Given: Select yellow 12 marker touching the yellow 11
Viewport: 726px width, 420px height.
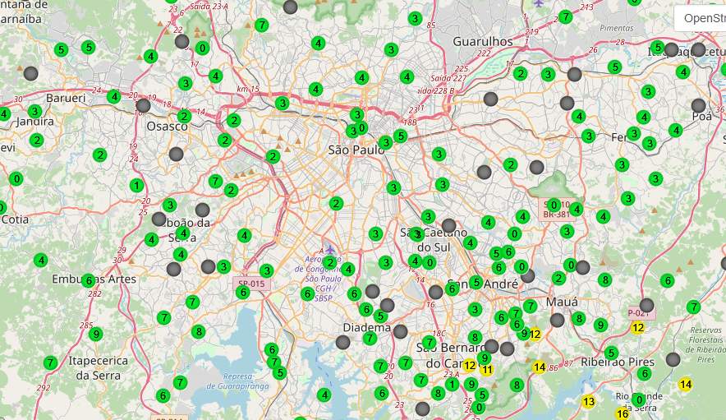Looking at the screenshot, I should point(470,365).
